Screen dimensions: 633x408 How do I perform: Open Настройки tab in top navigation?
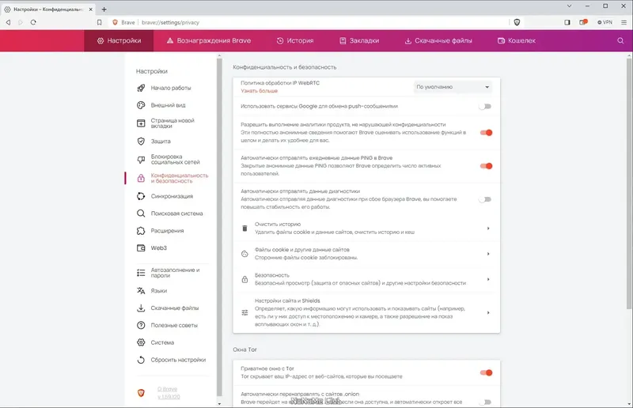coord(119,40)
